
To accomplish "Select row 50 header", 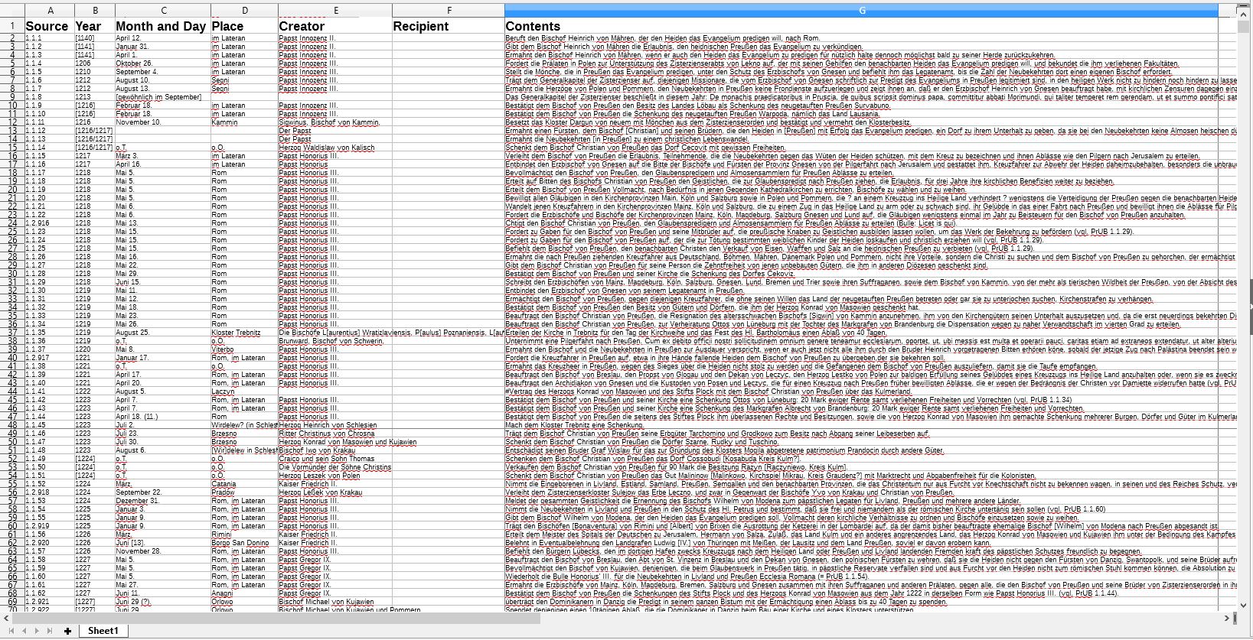I will tap(12, 442).
